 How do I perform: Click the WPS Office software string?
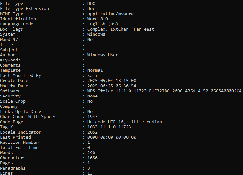tap(165, 91)
